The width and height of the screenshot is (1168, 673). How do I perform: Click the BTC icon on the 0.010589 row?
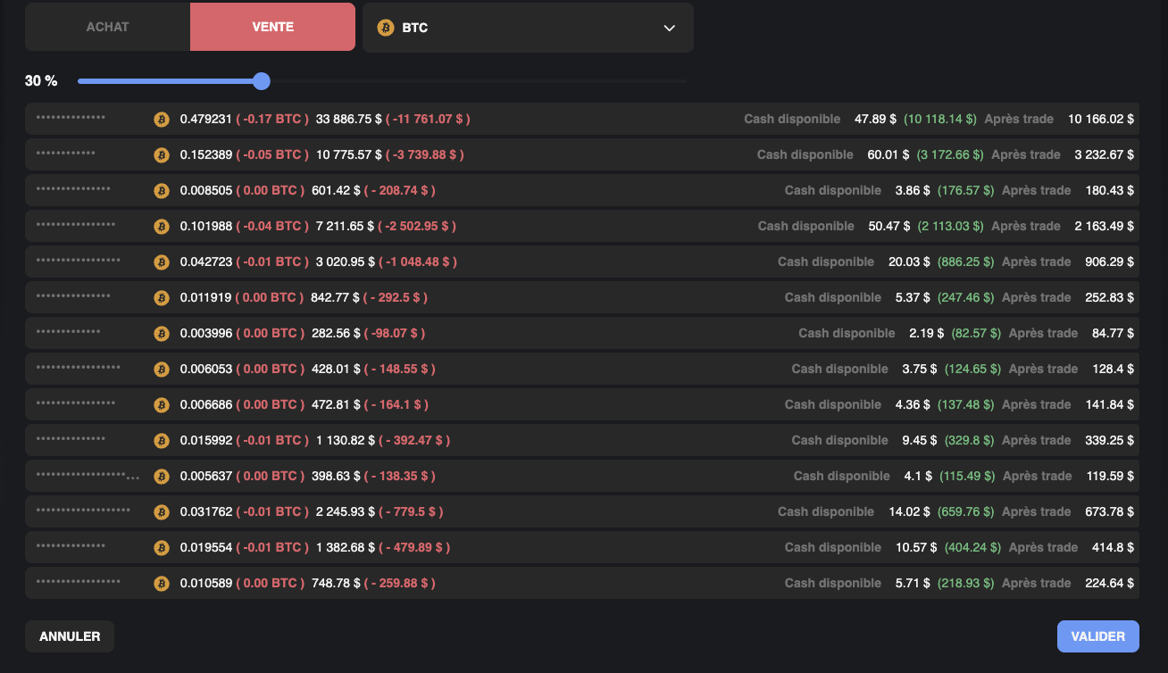(x=162, y=583)
